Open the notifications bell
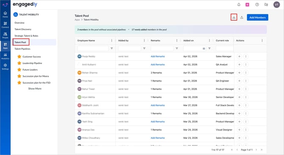284x155 pixels. (239, 5)
